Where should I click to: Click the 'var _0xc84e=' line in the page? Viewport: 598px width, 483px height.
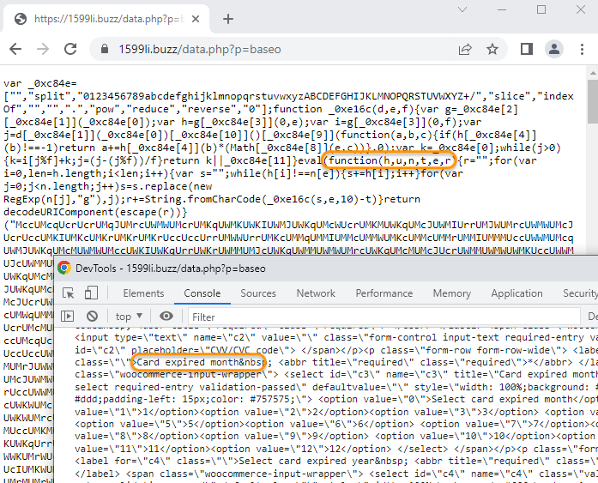[x=40, y=83]
